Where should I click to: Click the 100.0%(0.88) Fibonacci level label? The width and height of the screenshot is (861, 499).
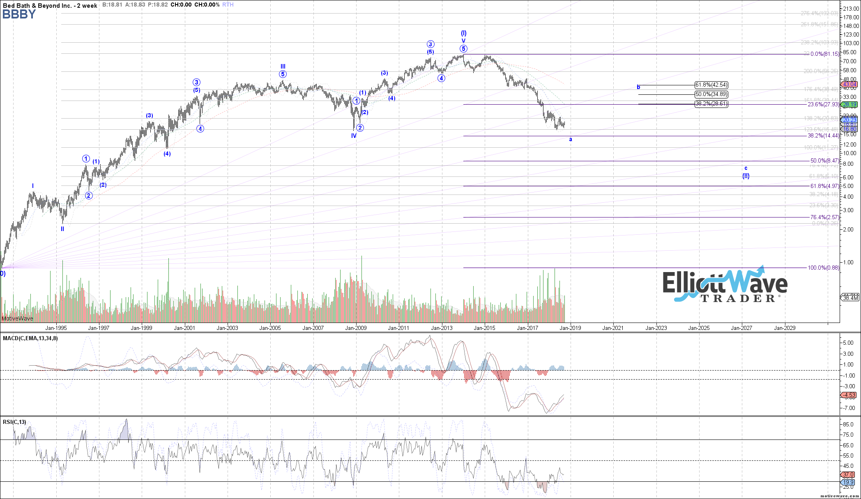click(x=823, y=268)
